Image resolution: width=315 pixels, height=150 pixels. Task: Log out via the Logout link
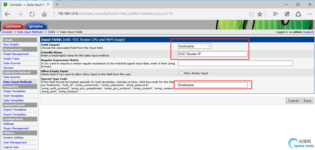point(308,32)
